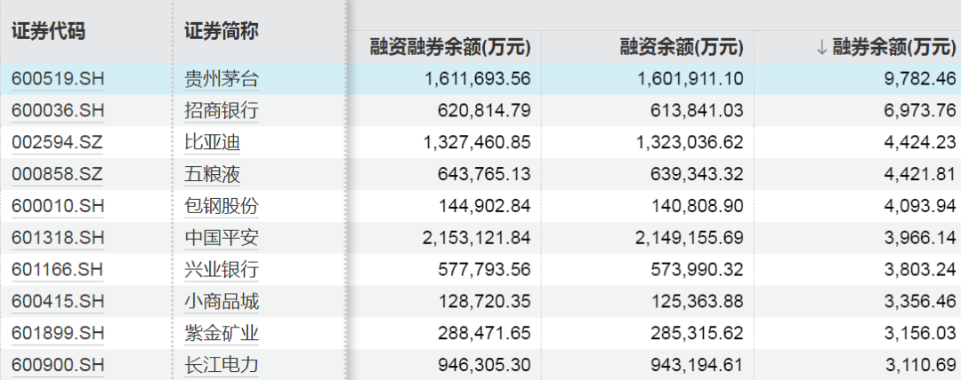Open stock code link 000858.SZ
961x380 pixels.
tap(57, 174)
